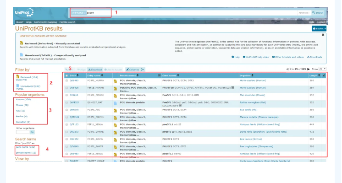The width and height of the screenshot is (342, 183).
Task: Open BLAST from the top menu
Action: pos(20,22)
